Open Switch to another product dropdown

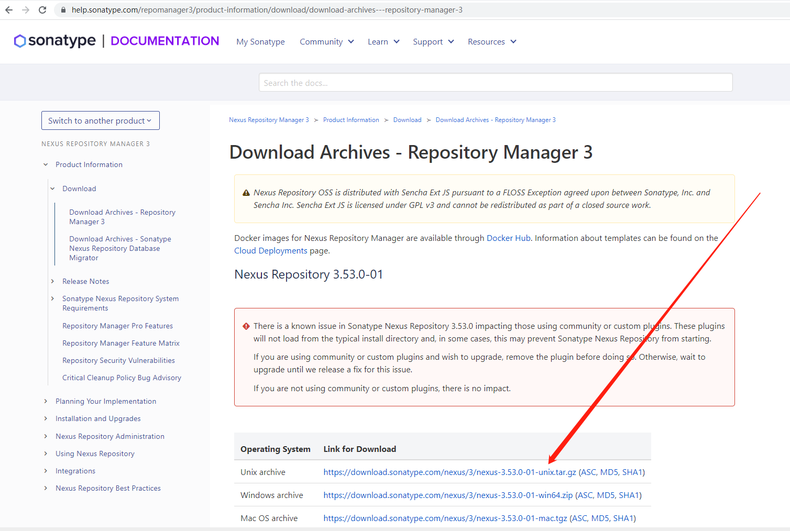[101, 120]
